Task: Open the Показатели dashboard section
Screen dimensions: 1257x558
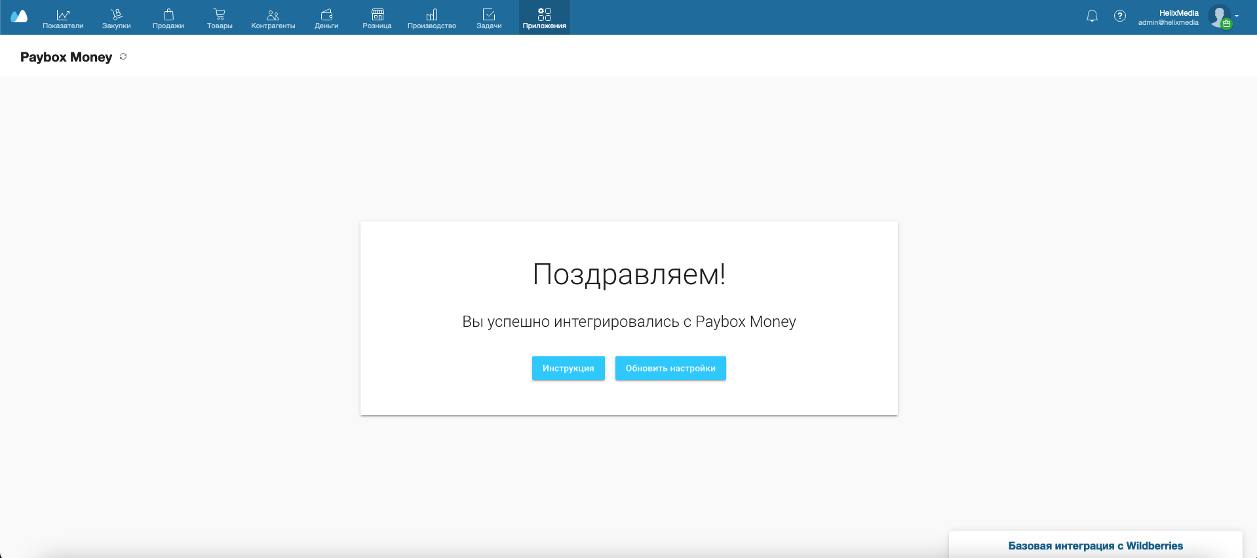Action: [x=63, y=18]
